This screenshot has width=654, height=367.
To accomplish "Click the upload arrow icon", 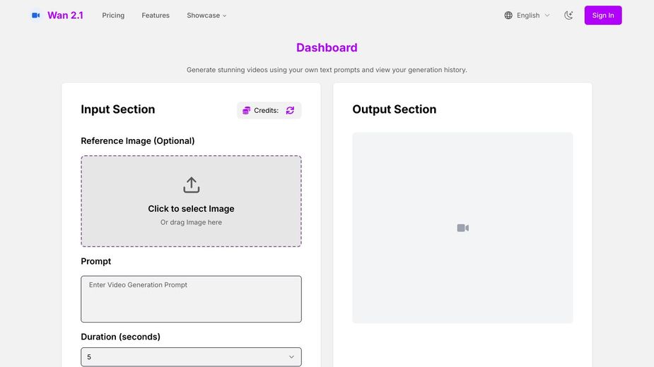I will (191, 185).
